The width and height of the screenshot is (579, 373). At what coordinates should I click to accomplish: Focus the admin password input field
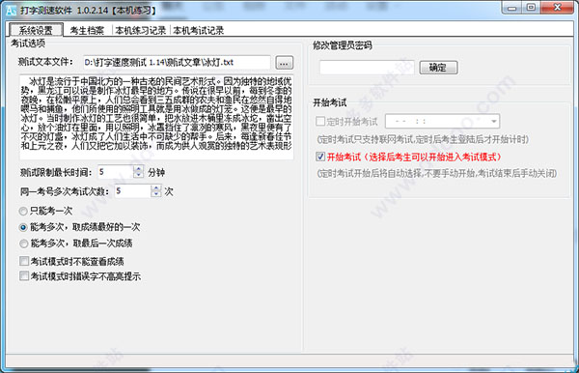(367, 68)
